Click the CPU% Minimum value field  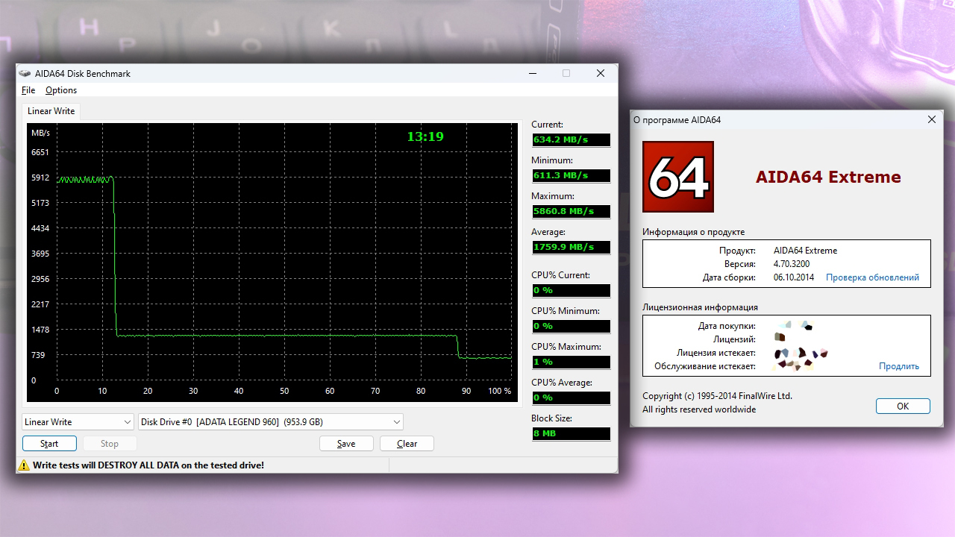coord(571,327)
